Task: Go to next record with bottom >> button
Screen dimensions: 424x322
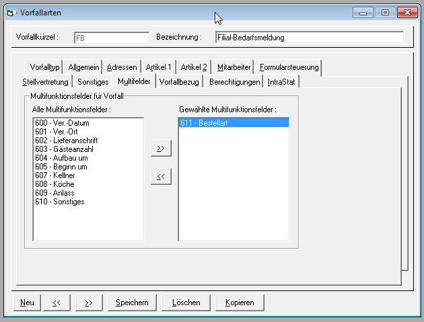Action: click(88, 303)
